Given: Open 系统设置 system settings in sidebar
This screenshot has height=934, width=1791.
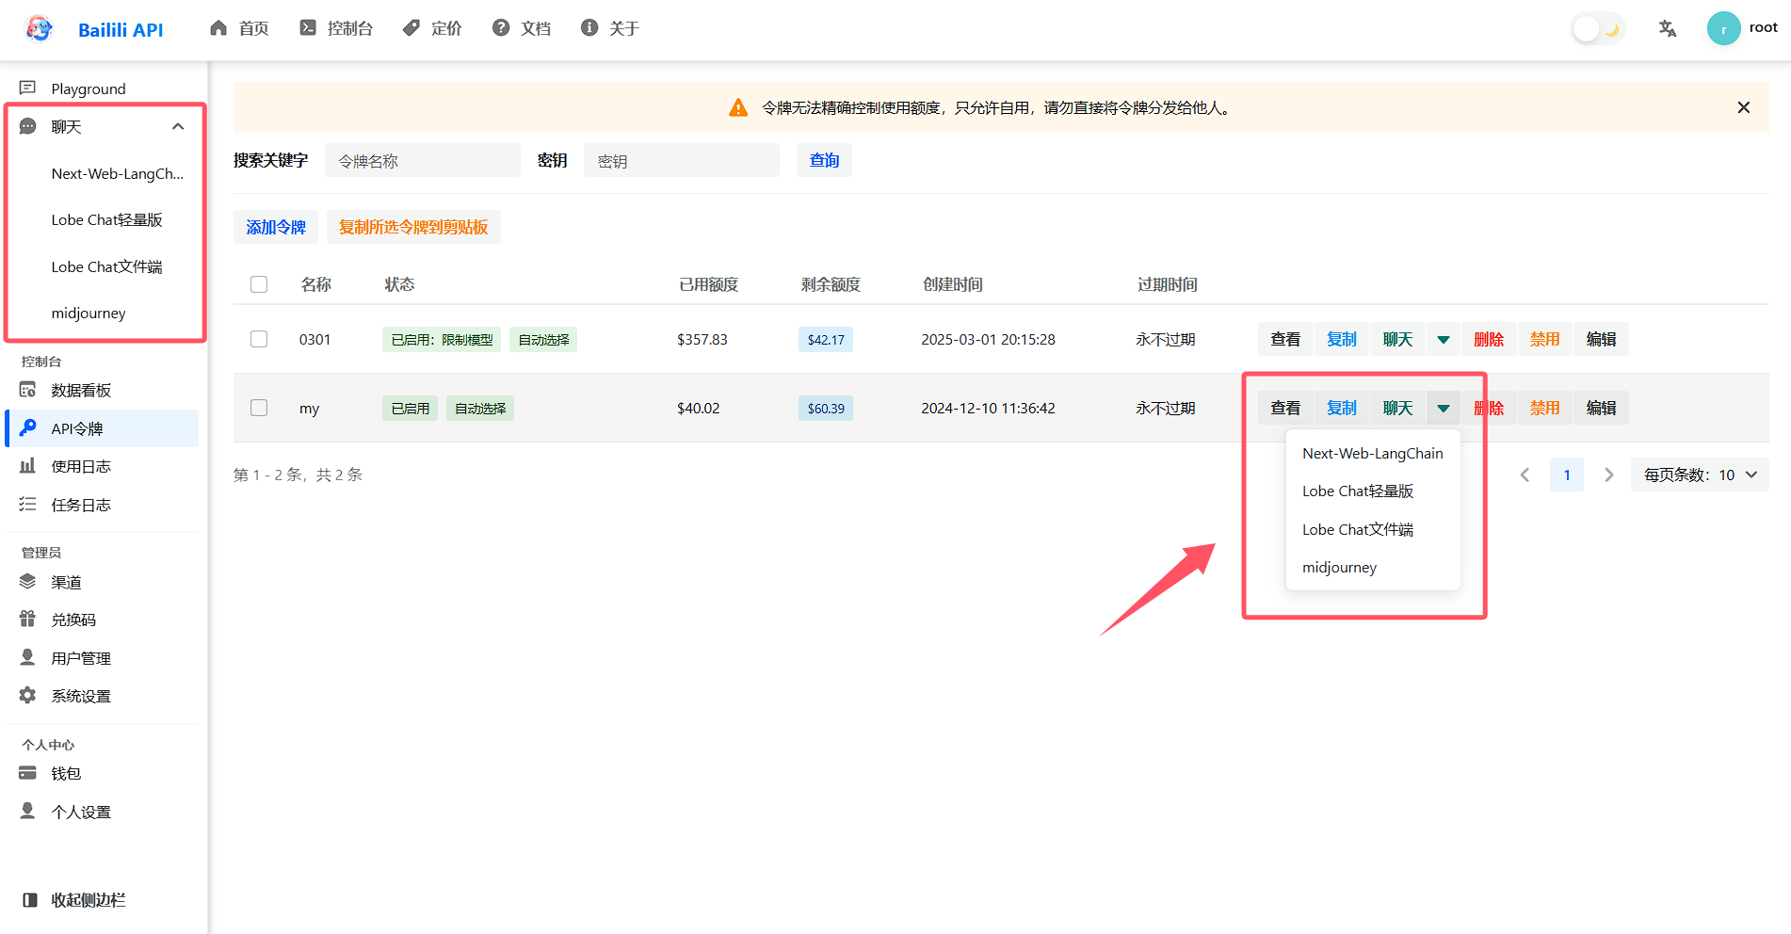Looking at the screenshot, I should click(x=81, y=696).
